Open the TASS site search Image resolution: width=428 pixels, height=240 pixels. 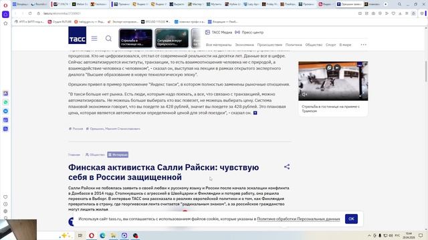click(108, 39)
